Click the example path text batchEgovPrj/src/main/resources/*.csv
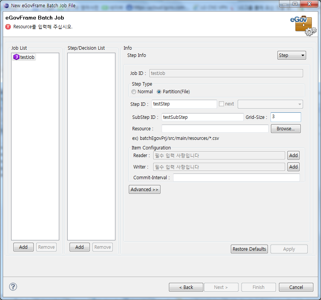The image size is (321, 300). click(179, 138)
